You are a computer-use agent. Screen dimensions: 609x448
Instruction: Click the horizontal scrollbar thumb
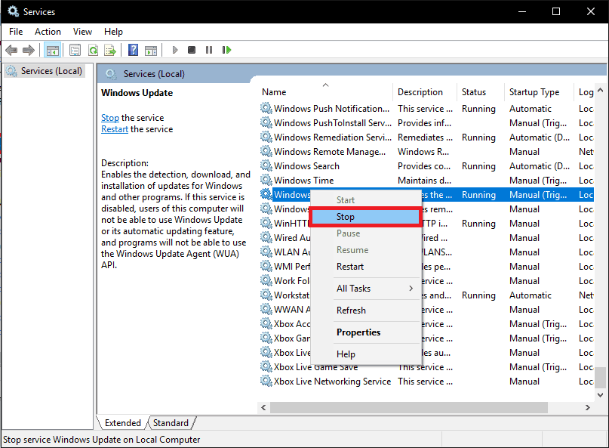(x=409, y=407)
